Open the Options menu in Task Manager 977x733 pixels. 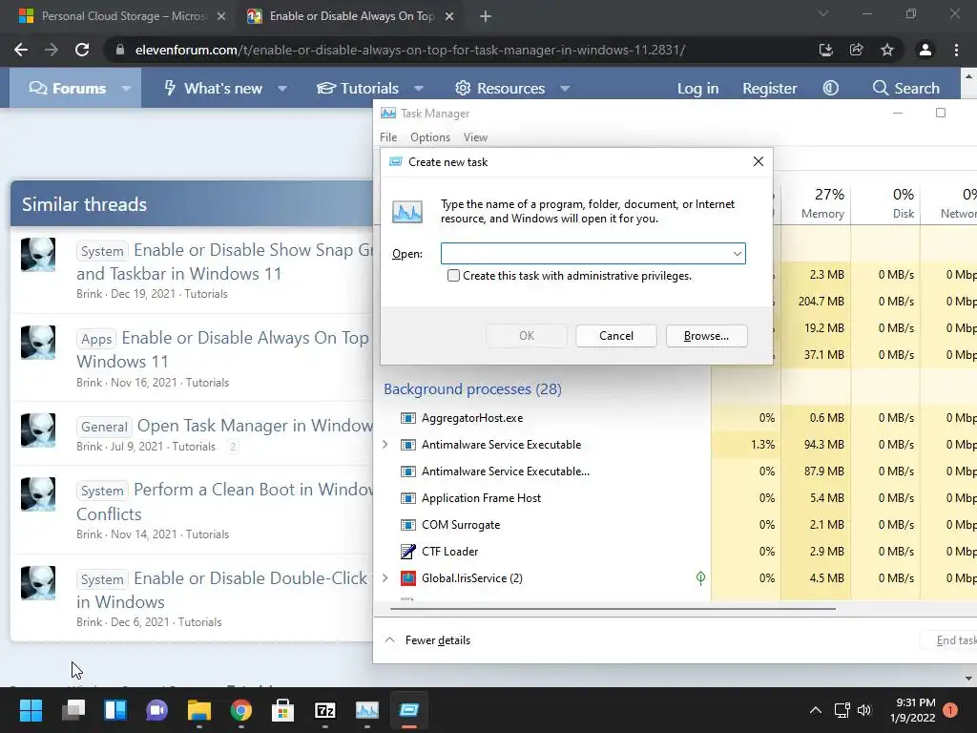point(430,137)
